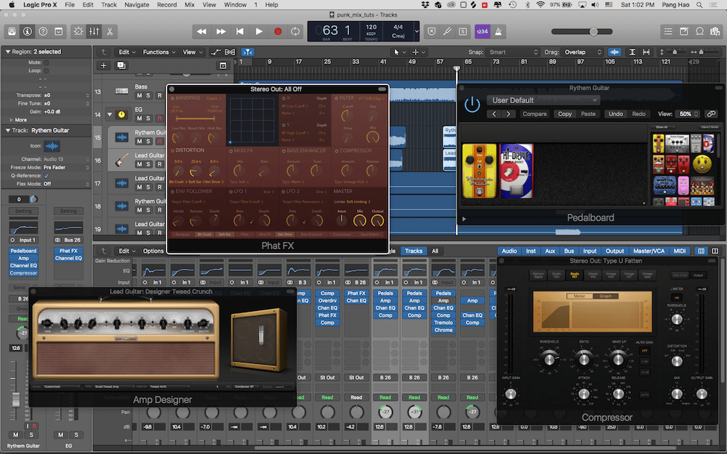Open the Navigate menu
The width and height of the screenshot is (727, 454).
tap(137, 4)
